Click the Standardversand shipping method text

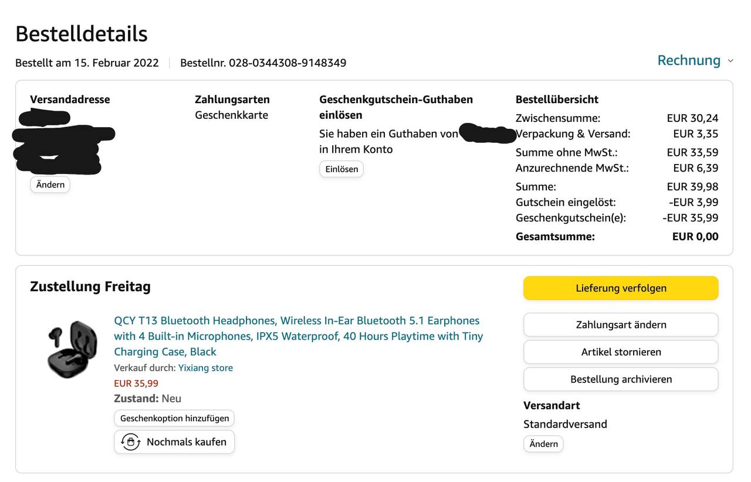tap(565, 424)
